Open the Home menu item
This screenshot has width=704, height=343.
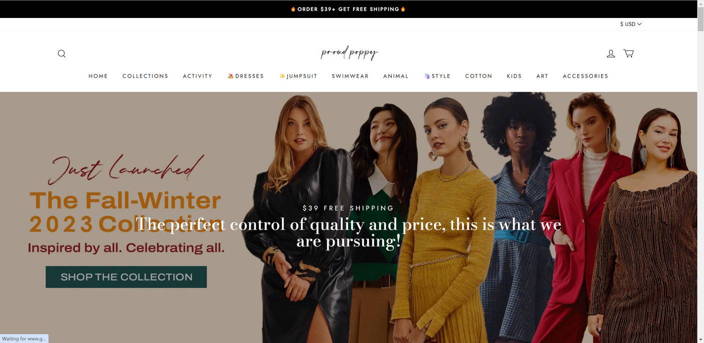98,76
